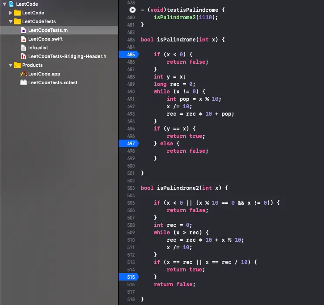
Task: Click the Objective-C 'm' file icon
Action: point(24,30)
